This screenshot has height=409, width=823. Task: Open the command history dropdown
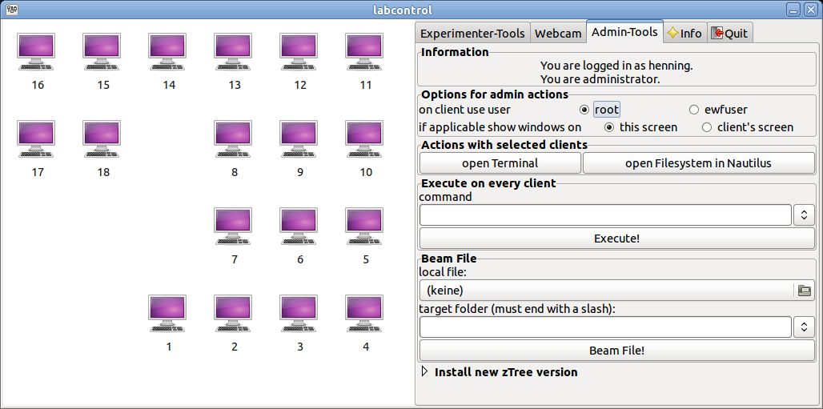pos(804,215)
